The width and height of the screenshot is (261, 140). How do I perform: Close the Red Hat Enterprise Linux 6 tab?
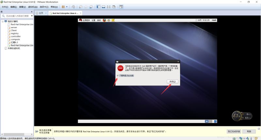[x=81, y=13]
